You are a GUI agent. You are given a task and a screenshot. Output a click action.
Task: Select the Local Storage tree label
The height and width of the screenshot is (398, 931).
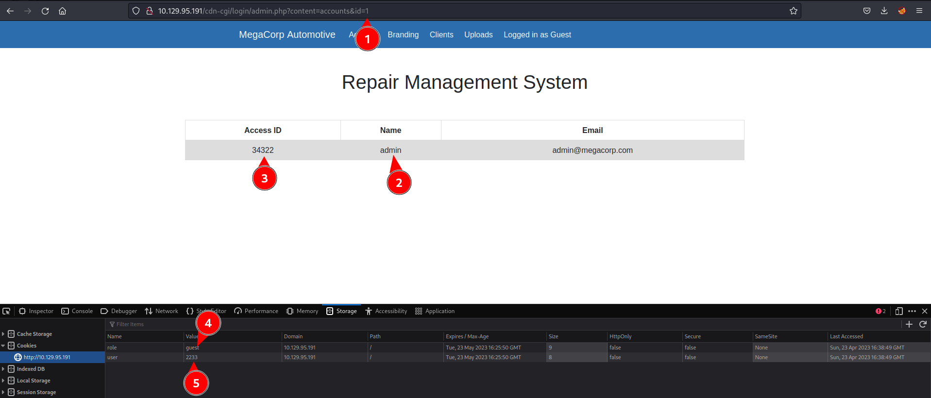pos(34,381)
